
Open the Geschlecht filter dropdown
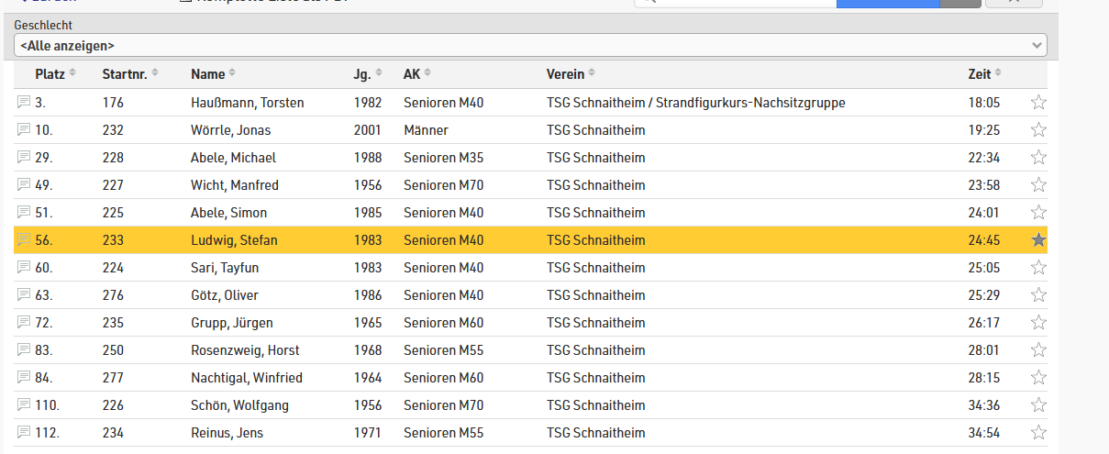pyautogui.click(x=530, y=45)
